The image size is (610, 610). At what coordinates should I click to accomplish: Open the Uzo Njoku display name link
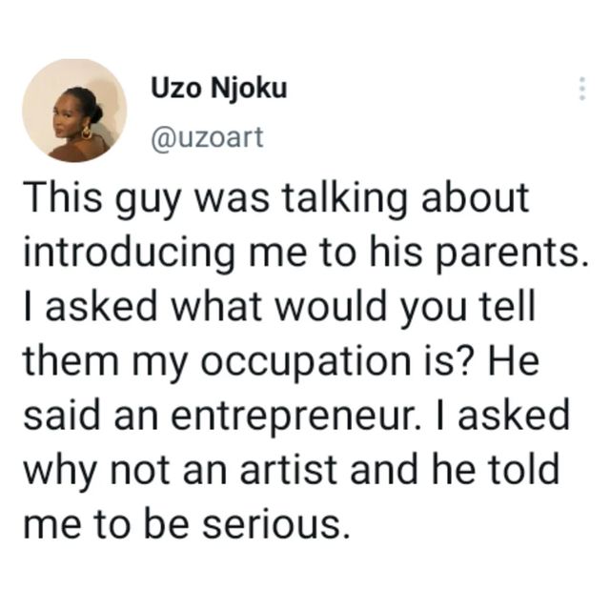(218, 89)
